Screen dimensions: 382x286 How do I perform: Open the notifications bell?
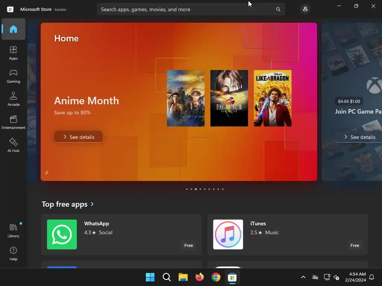[372, 277]
